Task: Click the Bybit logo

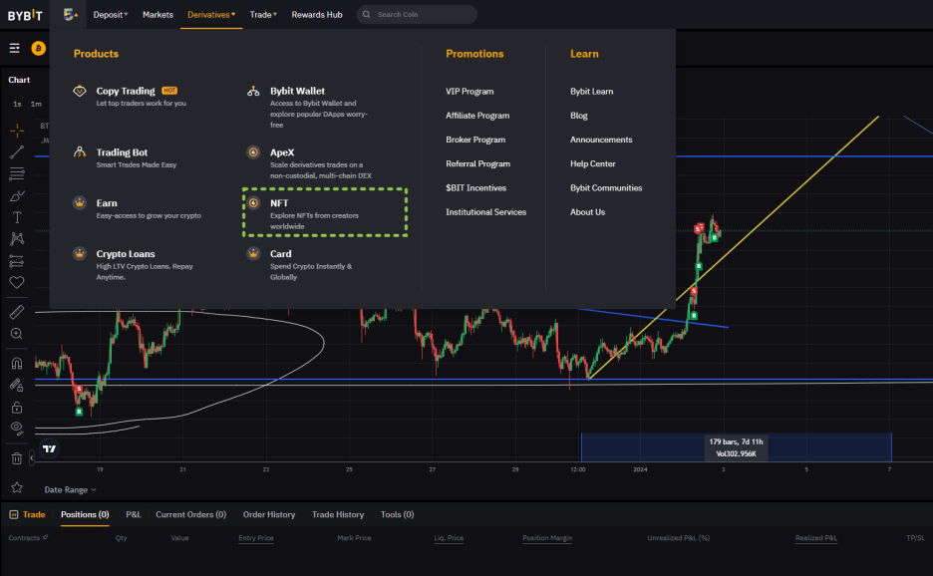Action: pos(25,15)
